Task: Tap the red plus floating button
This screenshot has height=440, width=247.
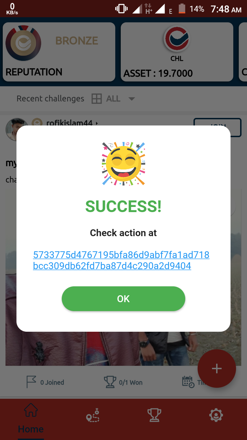Action: pos(216,368)
